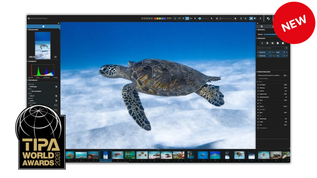Collapse the Miniaturansicht section
The height and width of the screenshot is (178, 317).
(x=28, y=30)
